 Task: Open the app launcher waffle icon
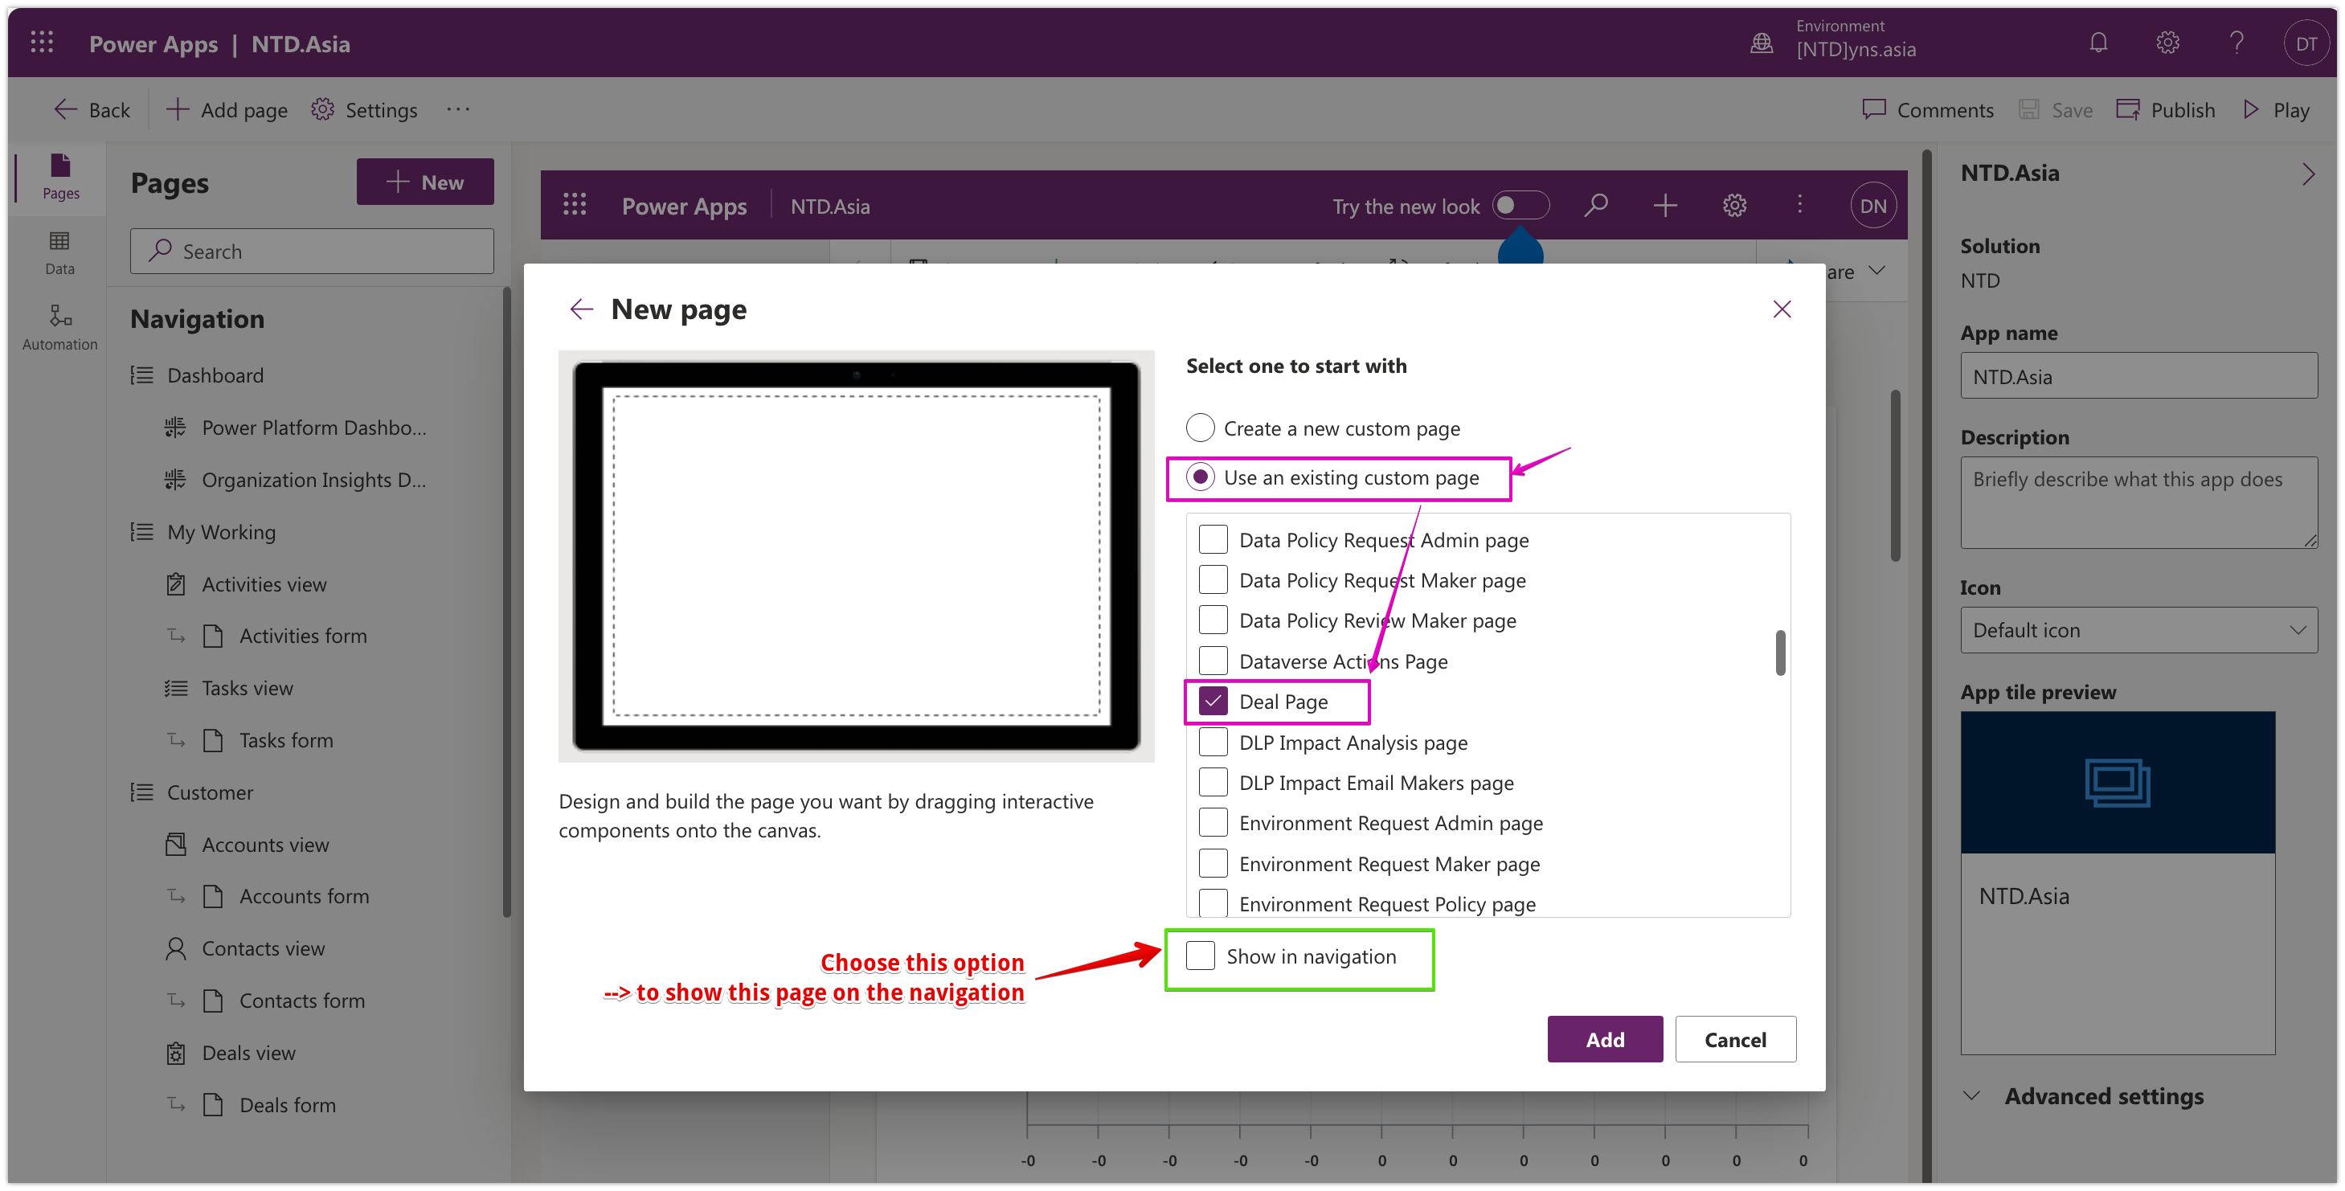(x=42, y=43)
